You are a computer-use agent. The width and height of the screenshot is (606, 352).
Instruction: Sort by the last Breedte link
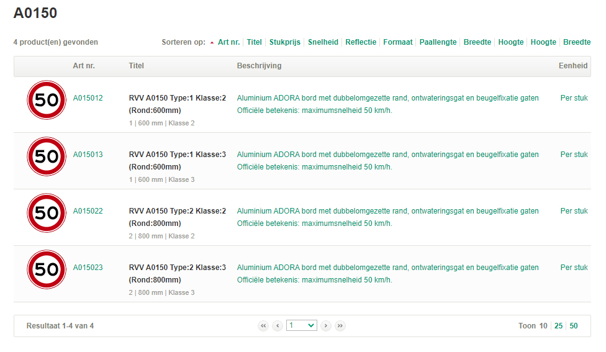pos(577,42)
